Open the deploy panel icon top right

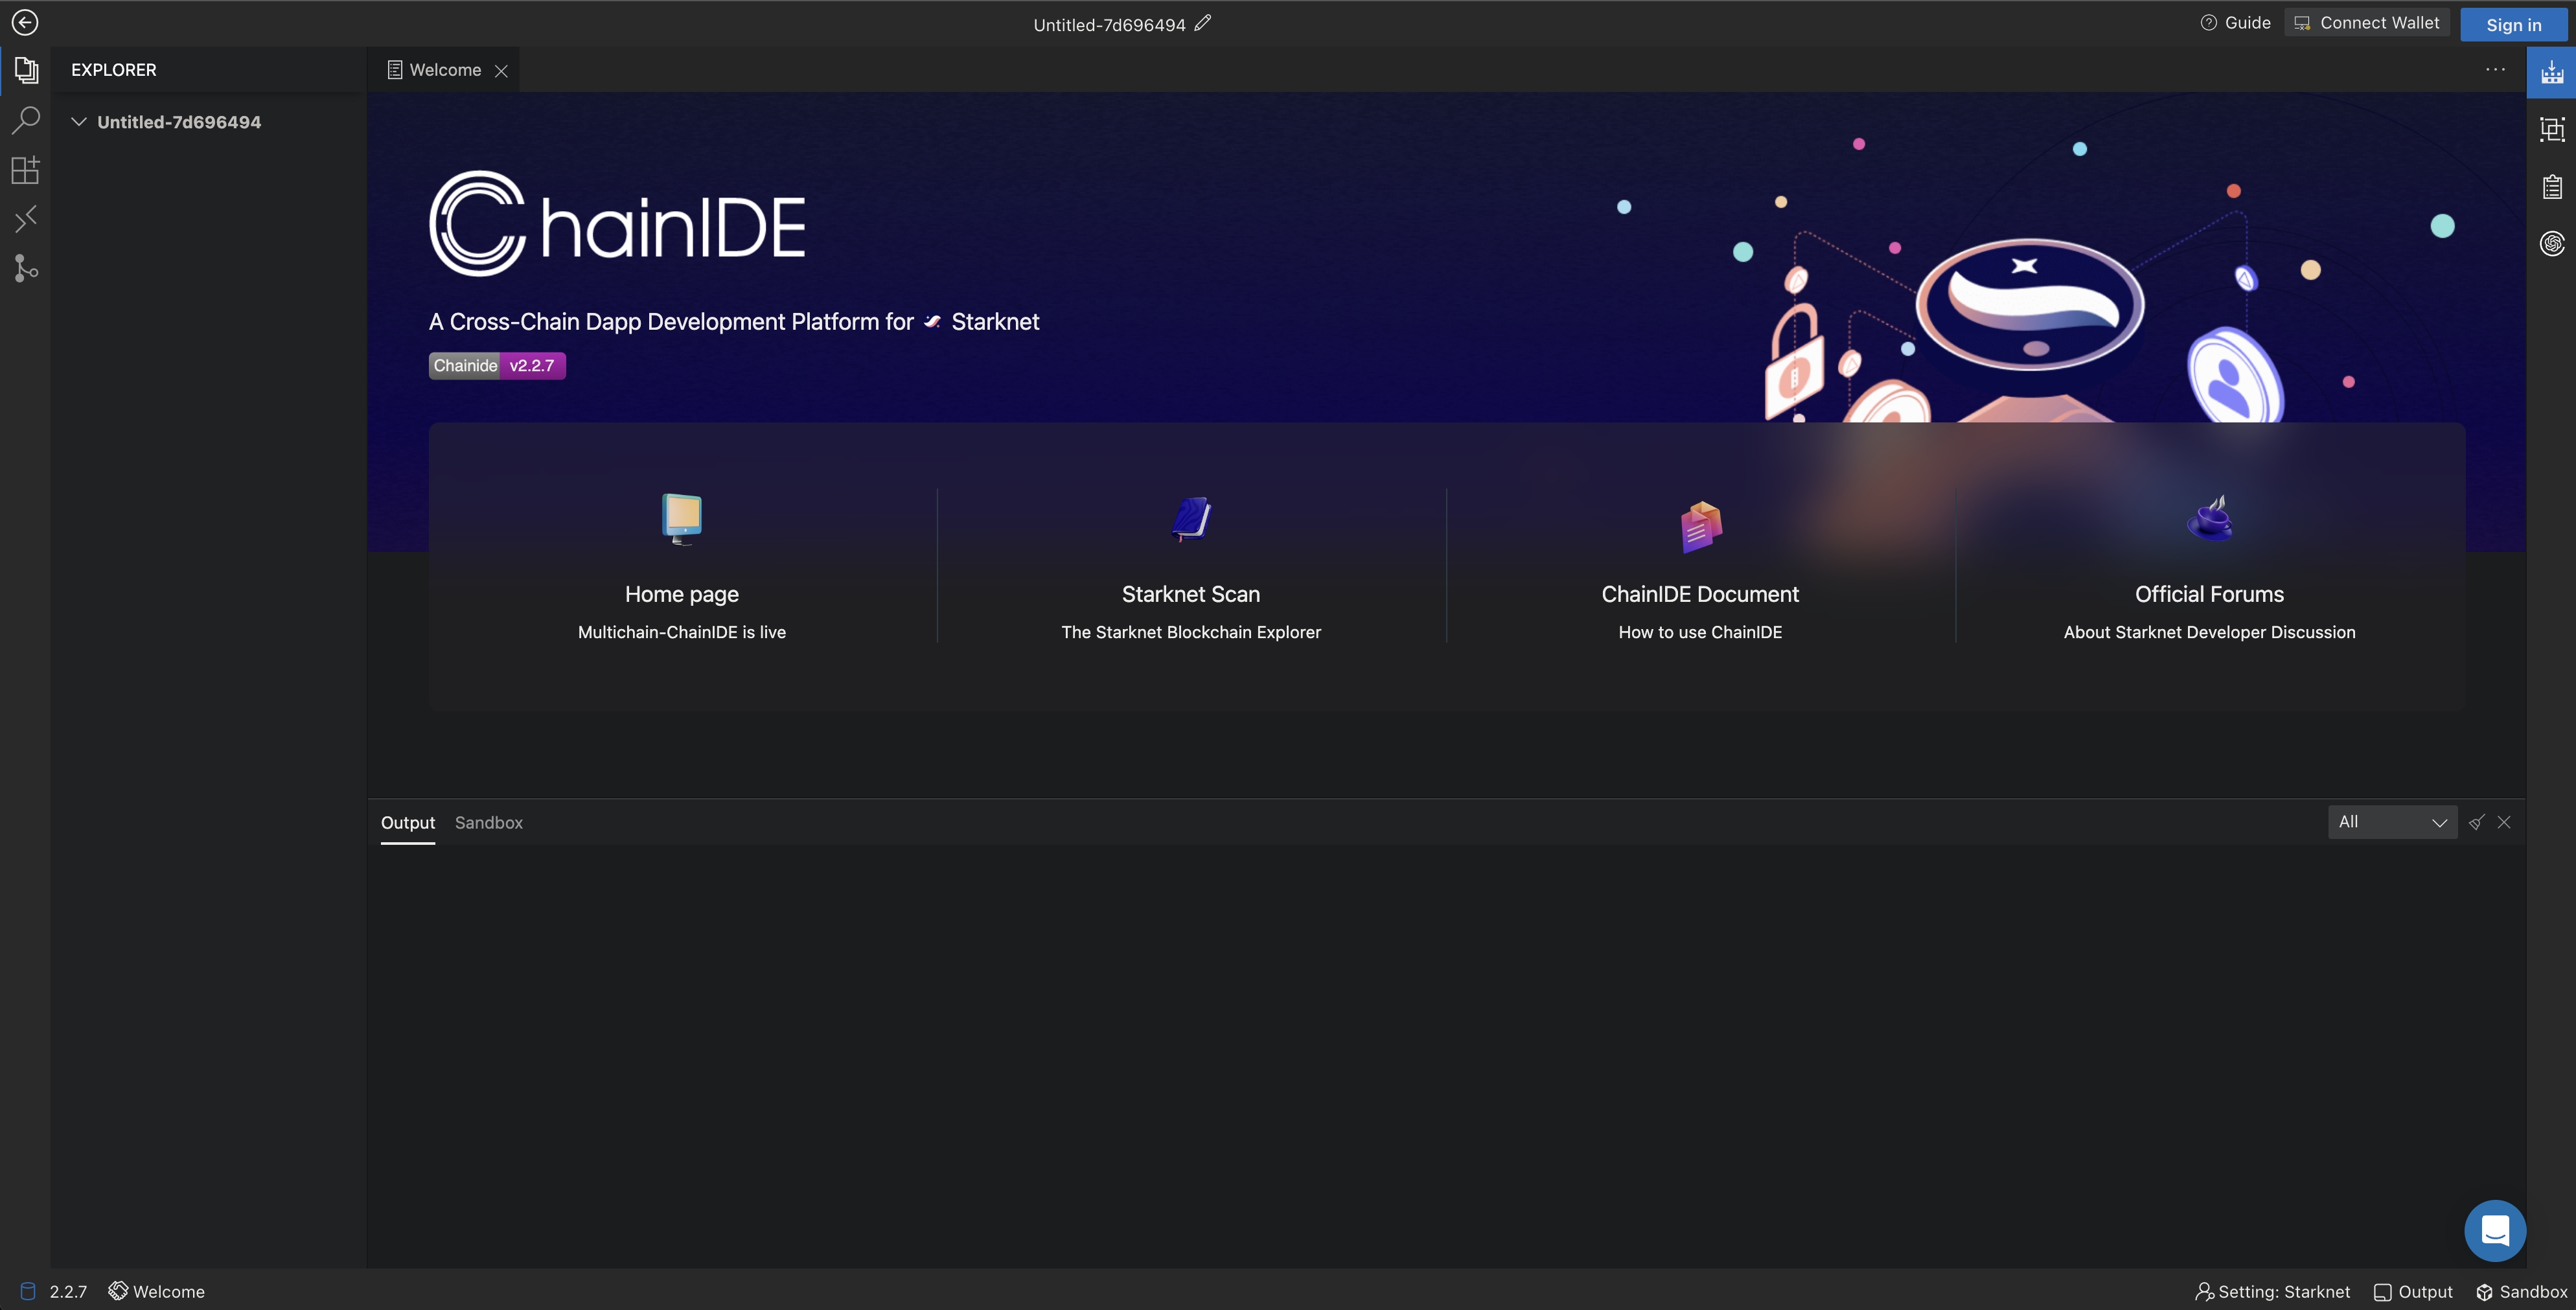[x=2551, y=72]
